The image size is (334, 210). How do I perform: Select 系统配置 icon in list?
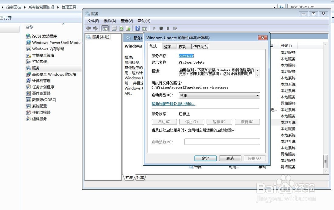28,106
